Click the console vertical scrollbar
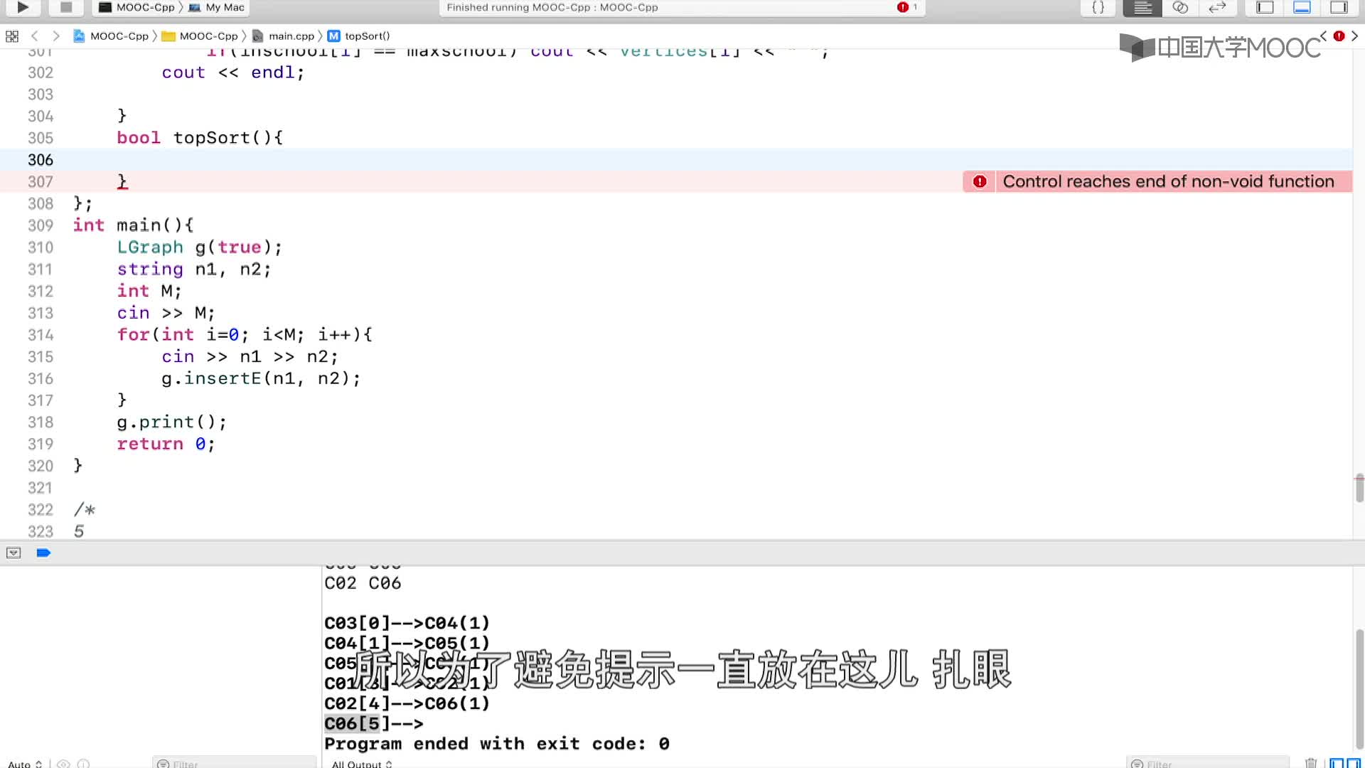This screenshot has height=768, width=1365. pos(1359,690)
